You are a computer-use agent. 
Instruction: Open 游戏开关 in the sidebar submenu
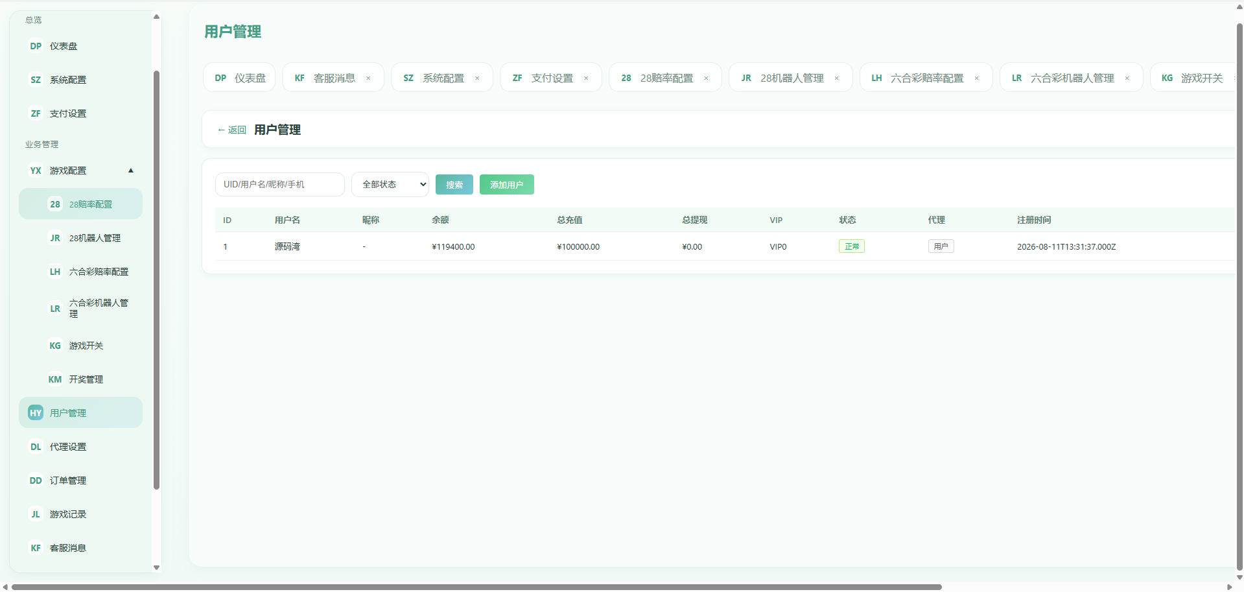(x=80, y=346)
